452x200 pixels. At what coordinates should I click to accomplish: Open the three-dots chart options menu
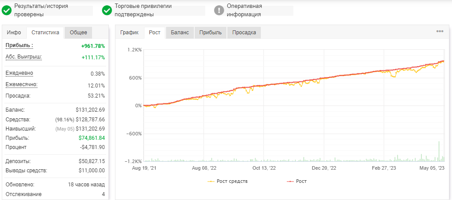440,31
